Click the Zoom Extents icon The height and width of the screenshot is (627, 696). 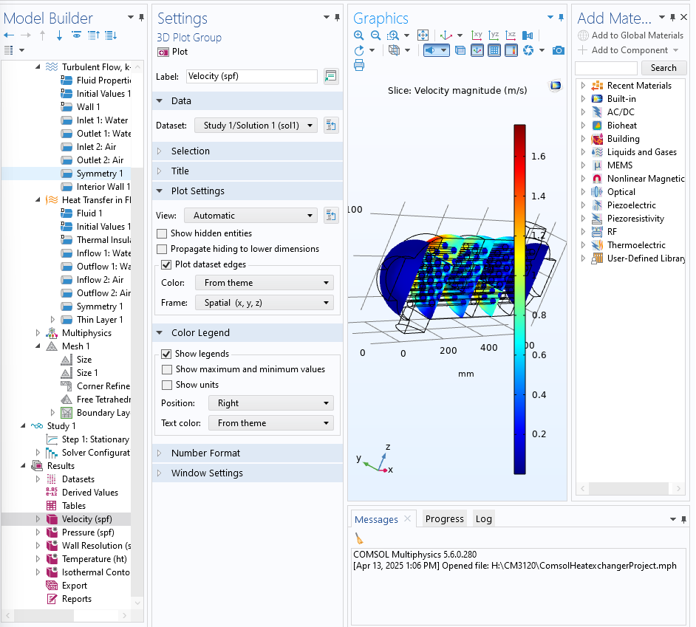click(423, 35)
